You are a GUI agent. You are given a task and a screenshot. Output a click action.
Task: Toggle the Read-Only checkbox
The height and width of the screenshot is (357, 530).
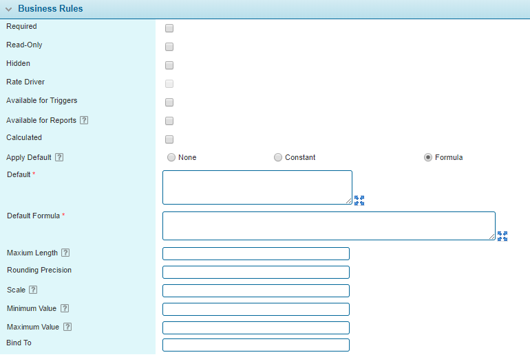coord(169,47)
